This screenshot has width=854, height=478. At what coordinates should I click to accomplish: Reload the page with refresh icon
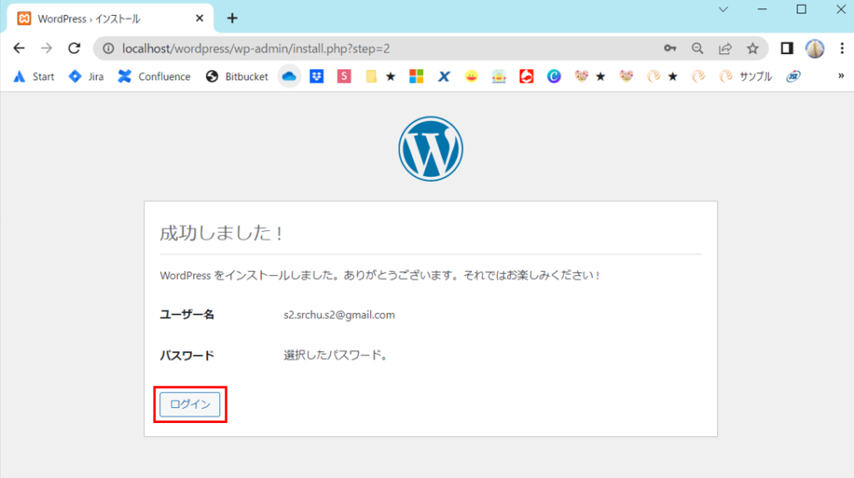[74, 48]
